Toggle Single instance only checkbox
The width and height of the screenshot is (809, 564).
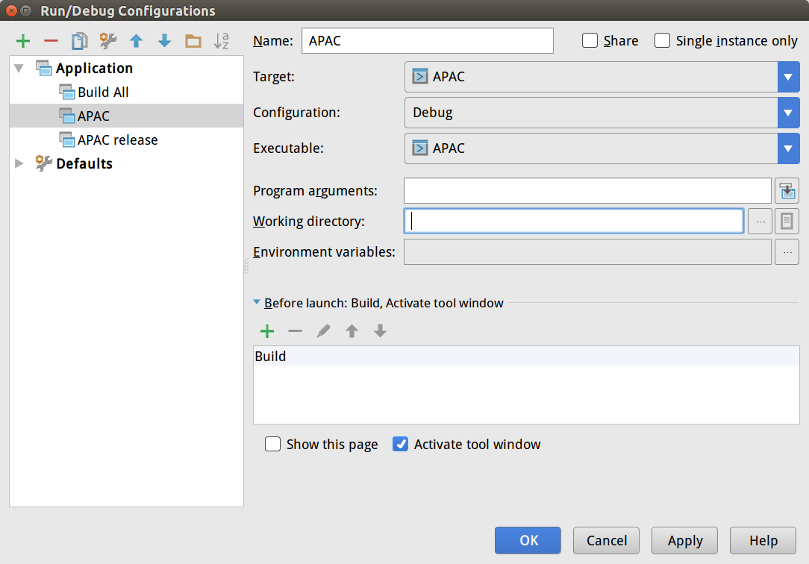point(662,41)
